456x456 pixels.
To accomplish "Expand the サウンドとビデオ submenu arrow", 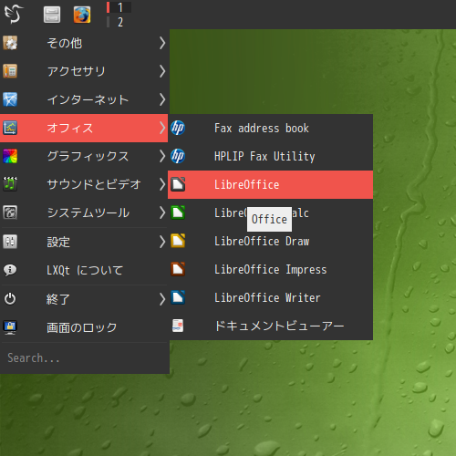I will (162, 184).
